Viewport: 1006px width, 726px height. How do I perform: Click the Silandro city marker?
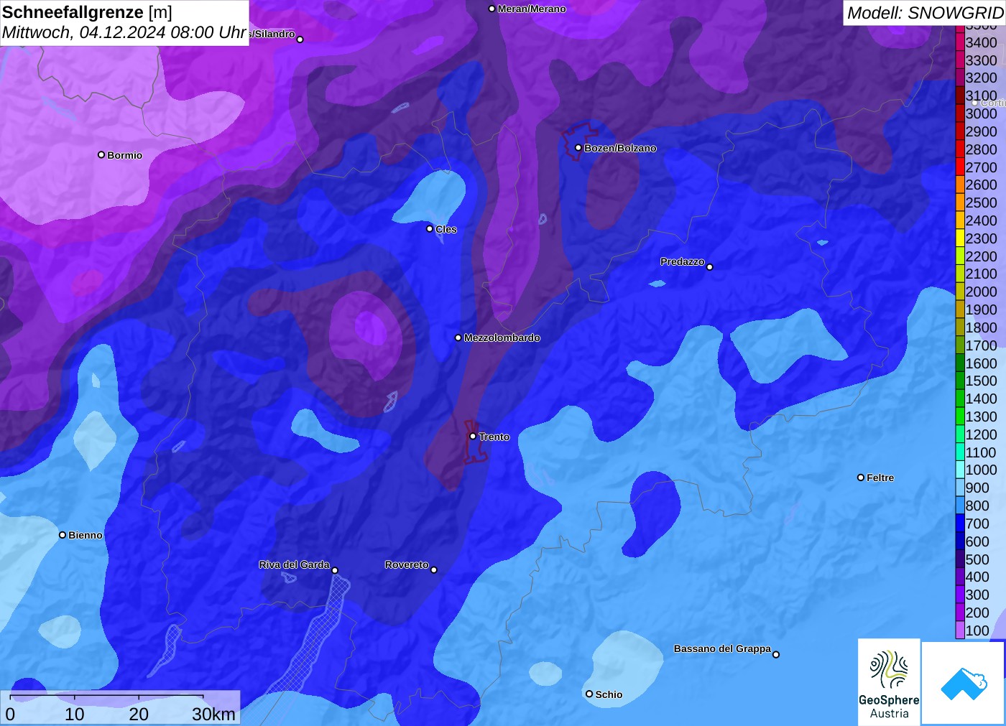[x=300, y=39]
